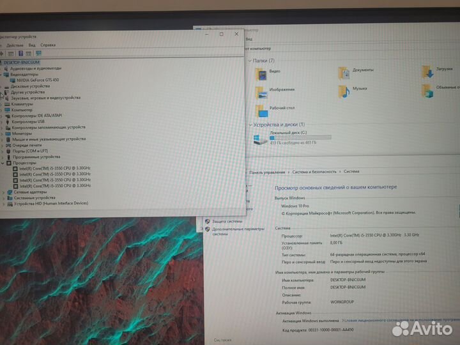The height and width of the screenshot is (345, 460).
Task: Click the keyboard icon beside Клавиатуры
Action: pos(7,104)
